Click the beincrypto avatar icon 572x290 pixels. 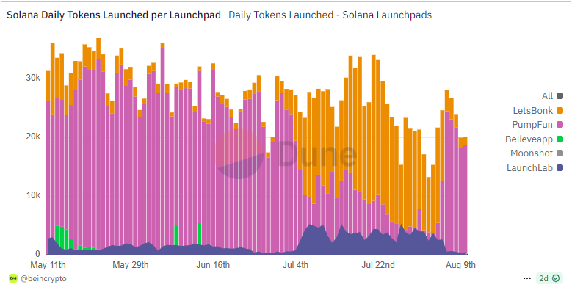point(13,278)
